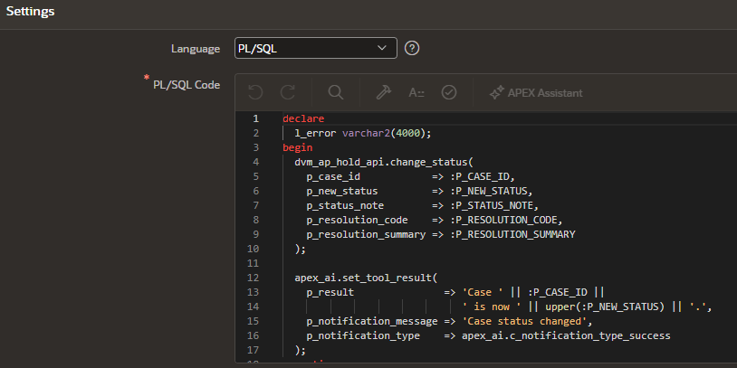Open the Query Builder hammer tool

(x=384, y=93)
